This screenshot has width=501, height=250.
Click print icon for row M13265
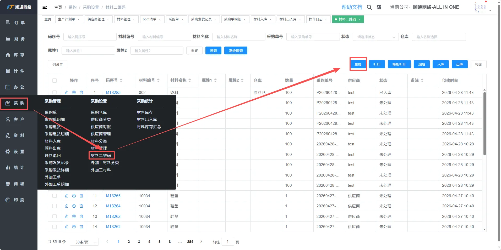(74, 196)
